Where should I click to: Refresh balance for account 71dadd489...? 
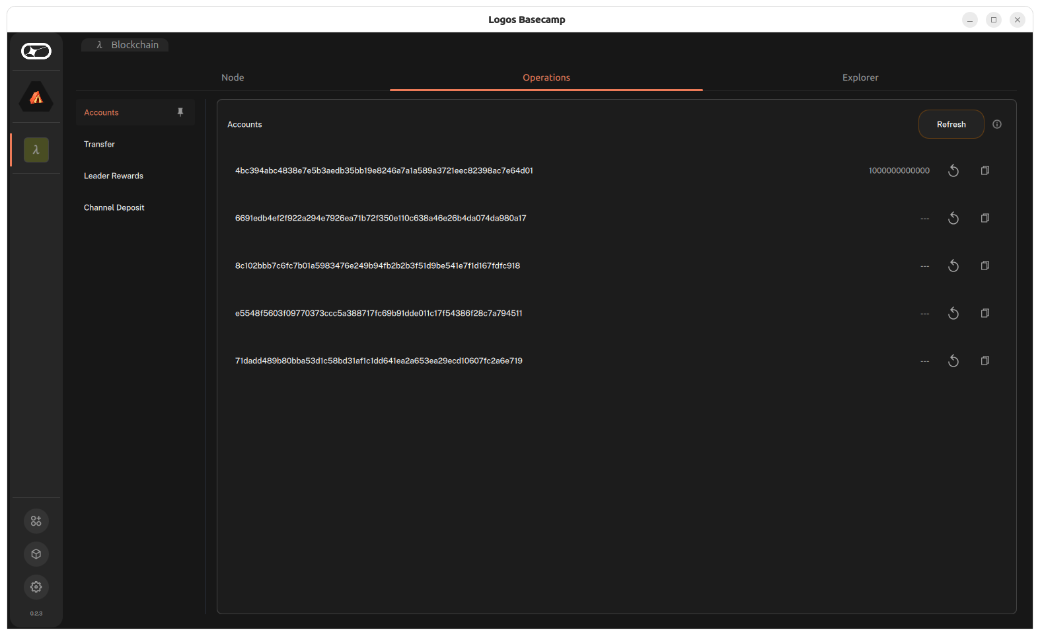953,361
